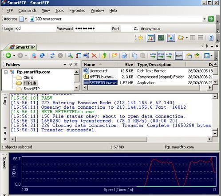
Task: Collapse the ftp.smartftp.com tree node
Action: pyautogui.click(x=6, y=72)
